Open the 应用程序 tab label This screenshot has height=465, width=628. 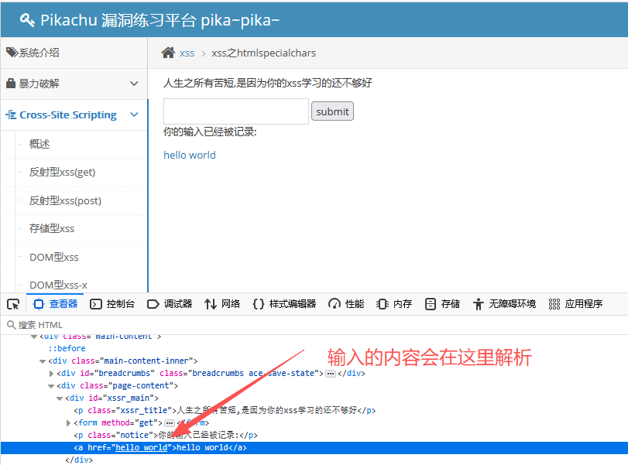click(x=584, y=304)
